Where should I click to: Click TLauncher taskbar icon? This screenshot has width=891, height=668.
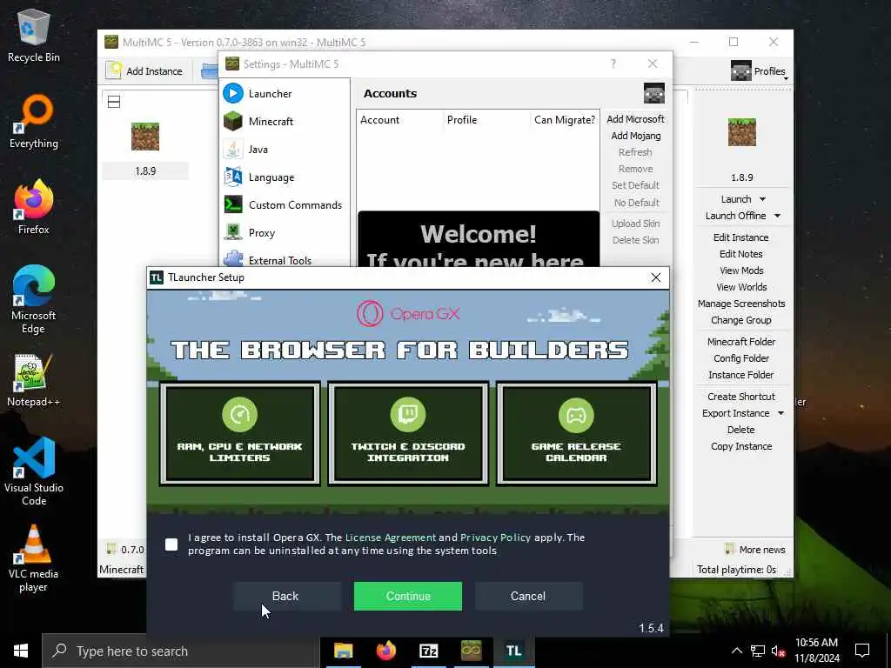tap(513, 651)
